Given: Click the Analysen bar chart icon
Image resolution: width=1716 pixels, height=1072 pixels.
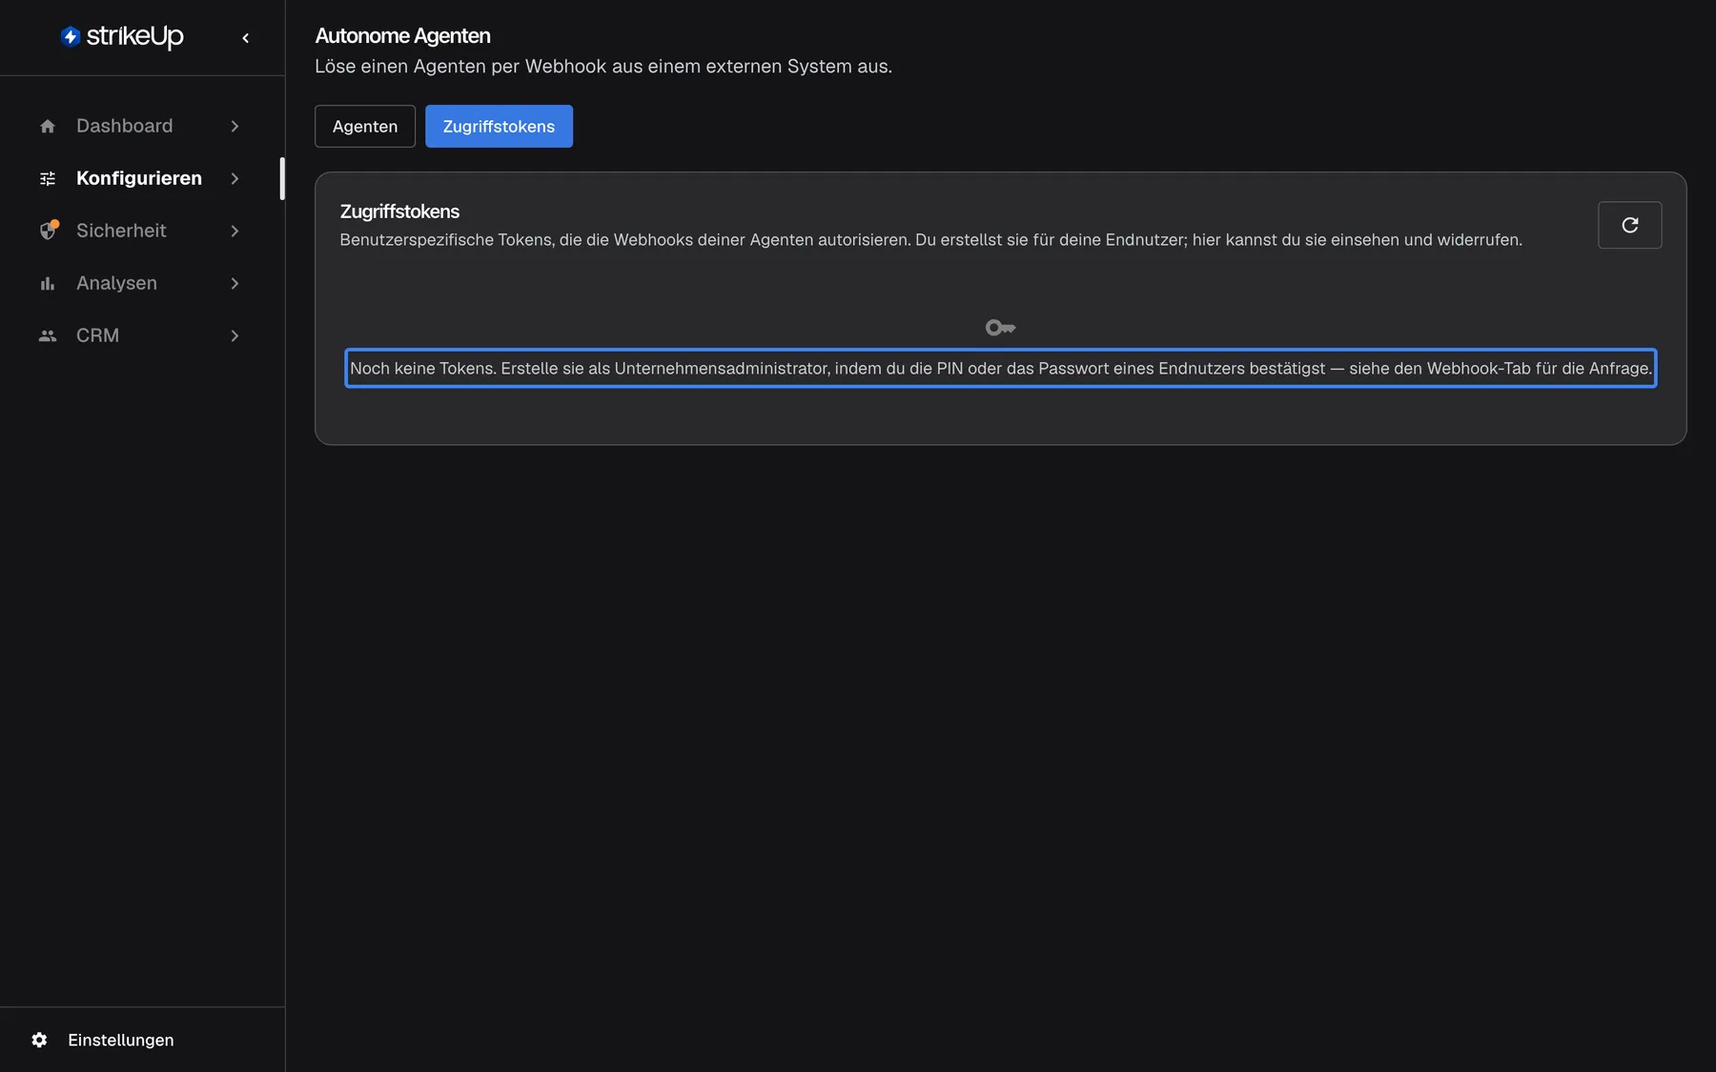Looking at the screenshot, I should pyautogui.click(x=48, y=283).
